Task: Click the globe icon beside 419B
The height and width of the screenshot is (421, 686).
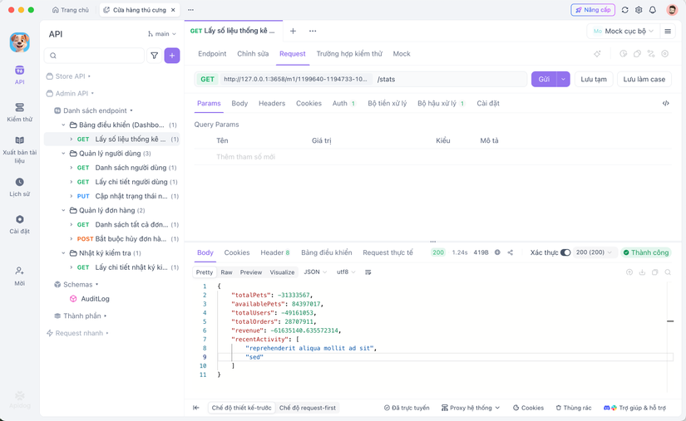Action: [x=497, y=252]
